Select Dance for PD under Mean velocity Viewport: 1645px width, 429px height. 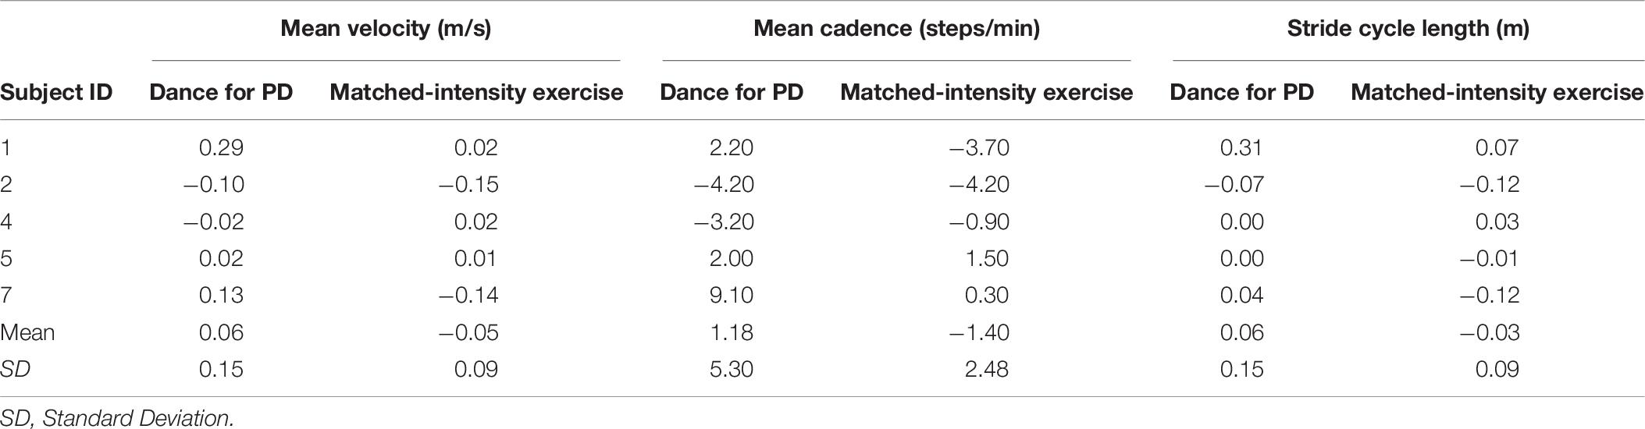[x=221, y=92]
